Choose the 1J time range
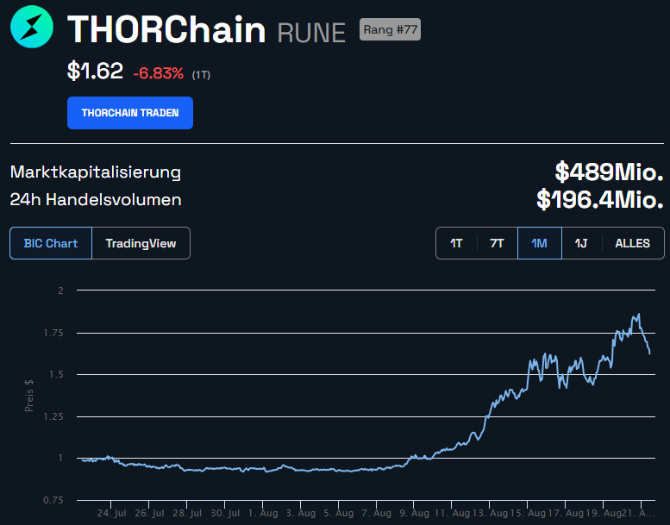This screenshot has width=670, height=525. pyautogui.click(x=581, y=243)
